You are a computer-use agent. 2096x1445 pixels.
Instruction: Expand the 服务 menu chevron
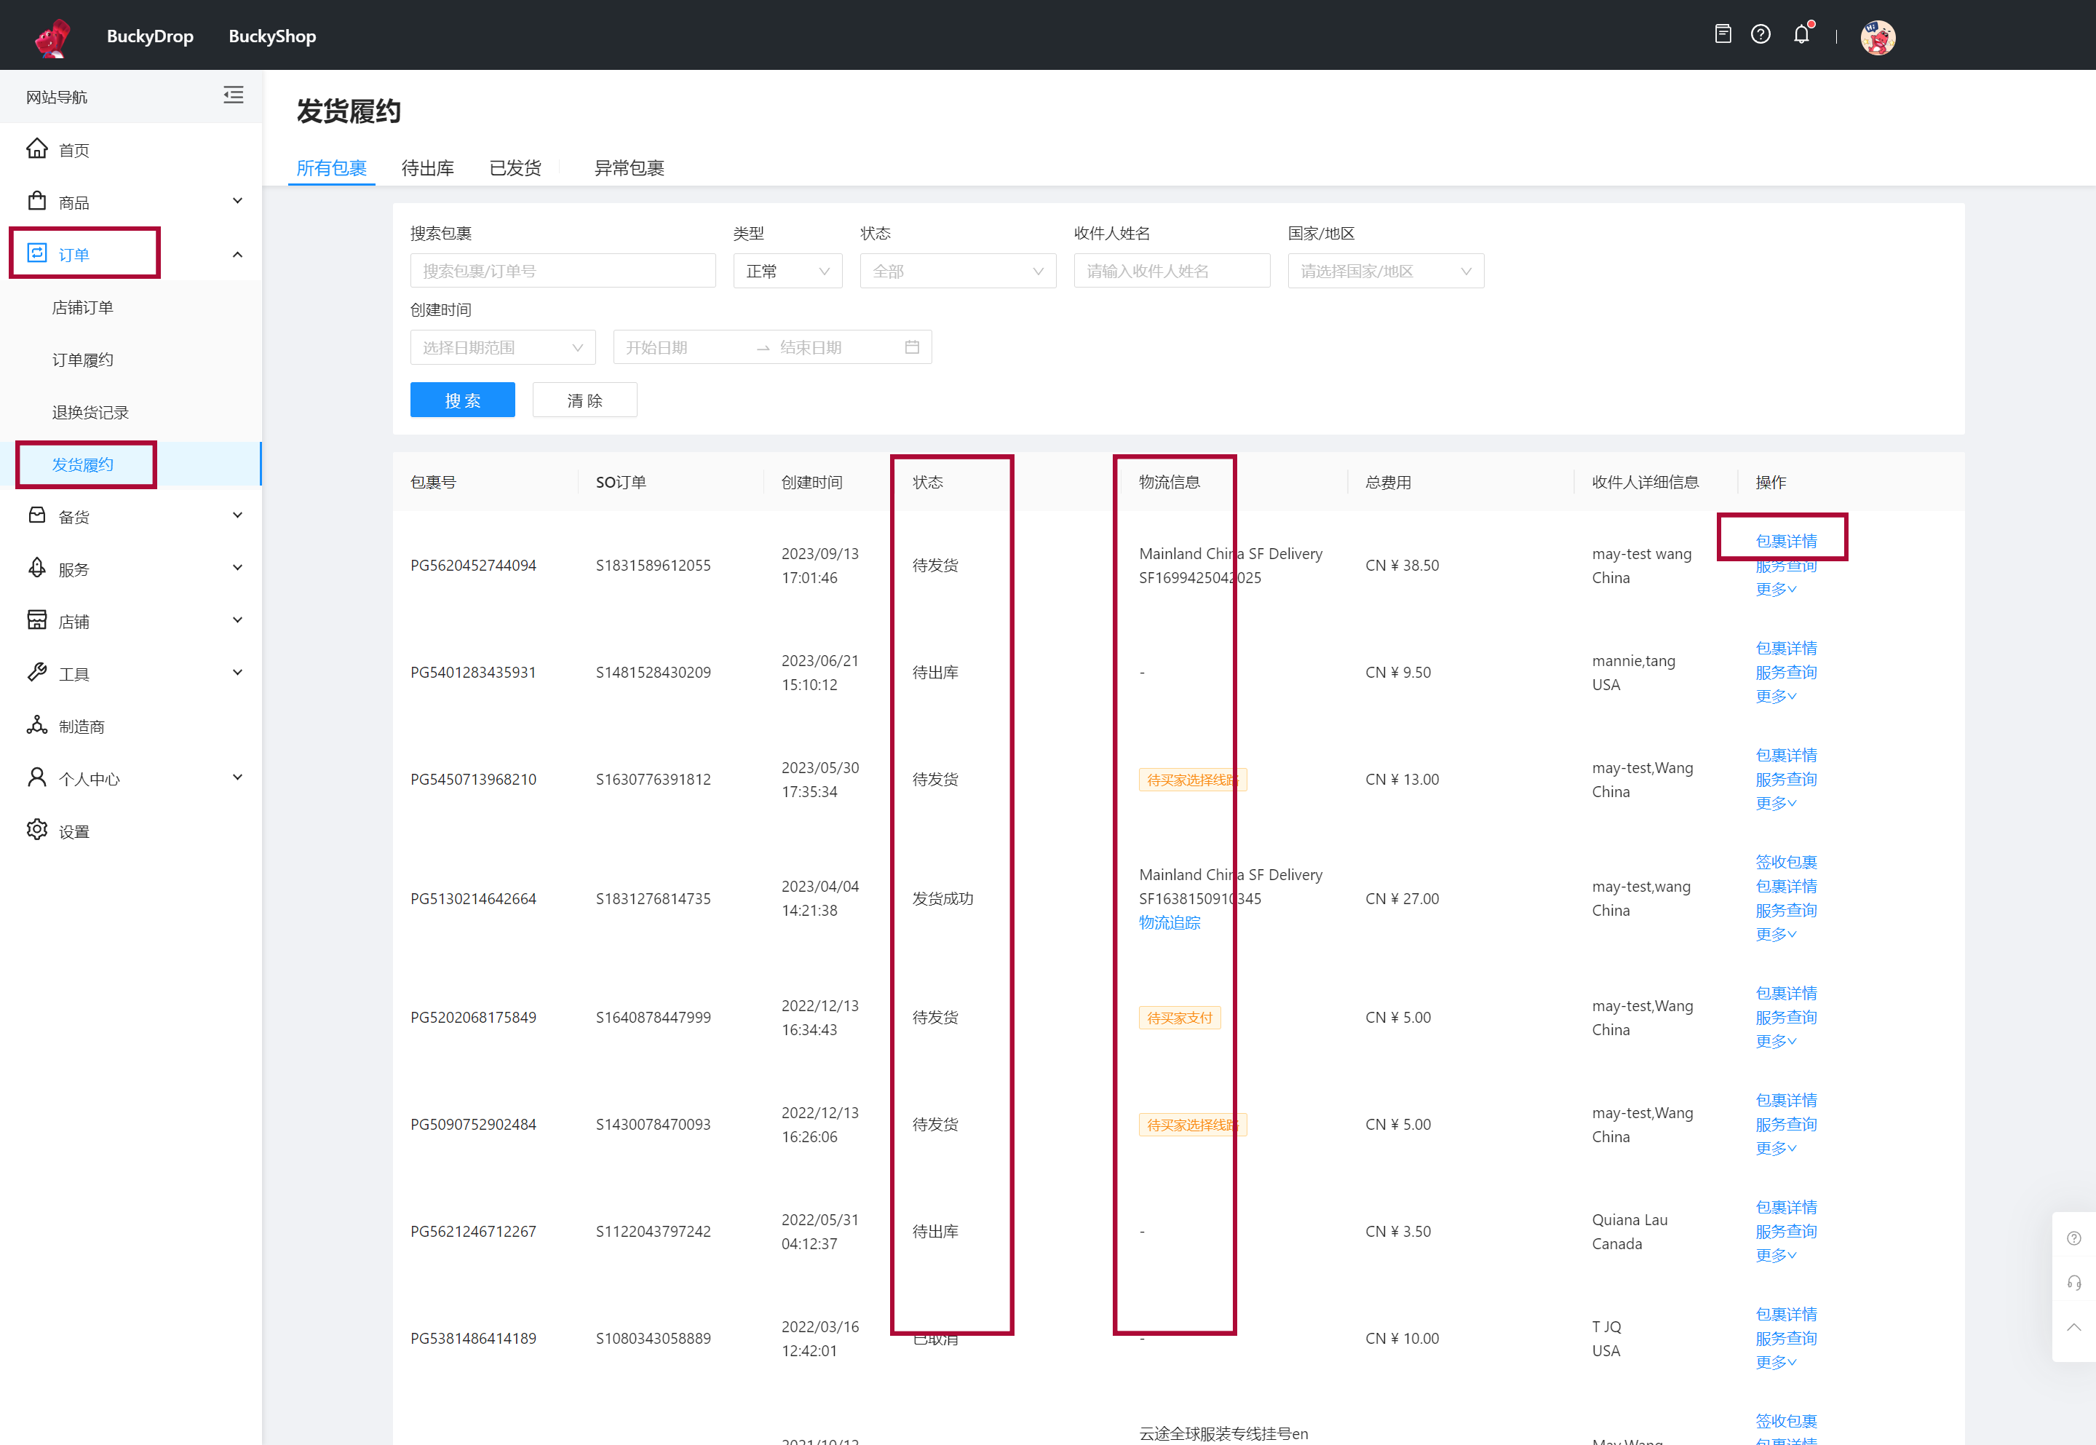237,568
